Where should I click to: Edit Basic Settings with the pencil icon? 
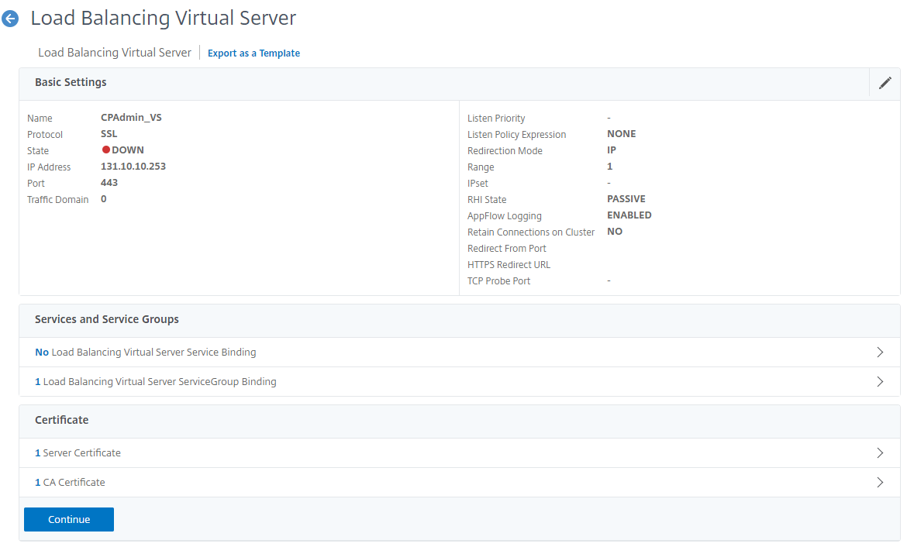[885, 83]
